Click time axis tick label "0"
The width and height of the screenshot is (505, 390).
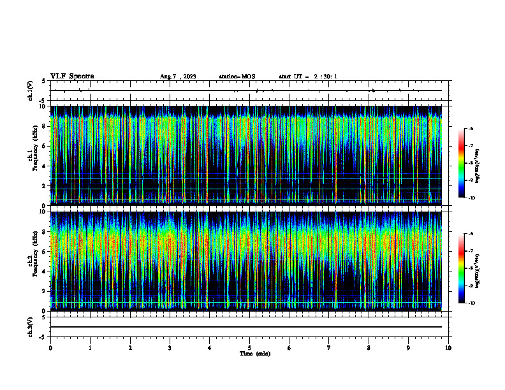(x=50, y=348)
